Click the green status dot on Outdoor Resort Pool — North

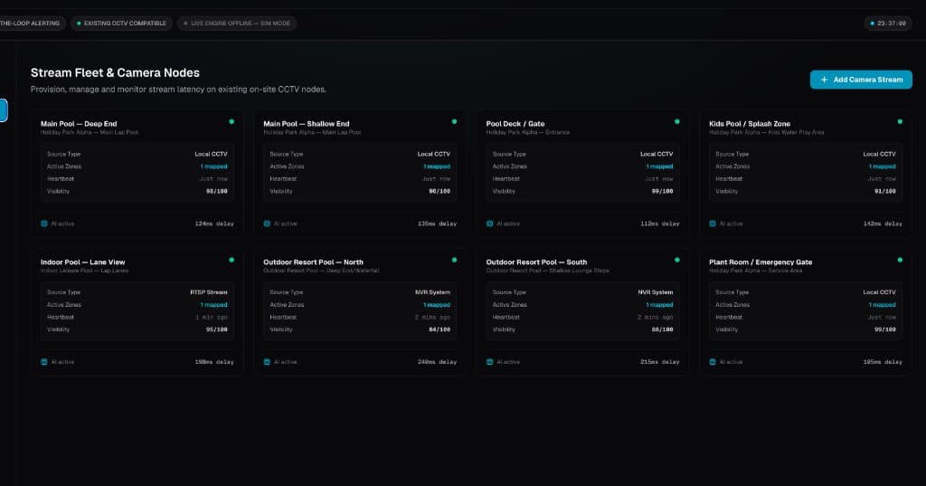pos(454,260)
